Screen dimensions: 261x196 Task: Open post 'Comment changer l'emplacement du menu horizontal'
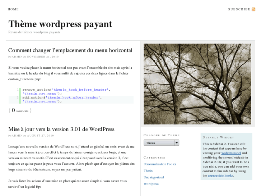click(x=70, y=50)
